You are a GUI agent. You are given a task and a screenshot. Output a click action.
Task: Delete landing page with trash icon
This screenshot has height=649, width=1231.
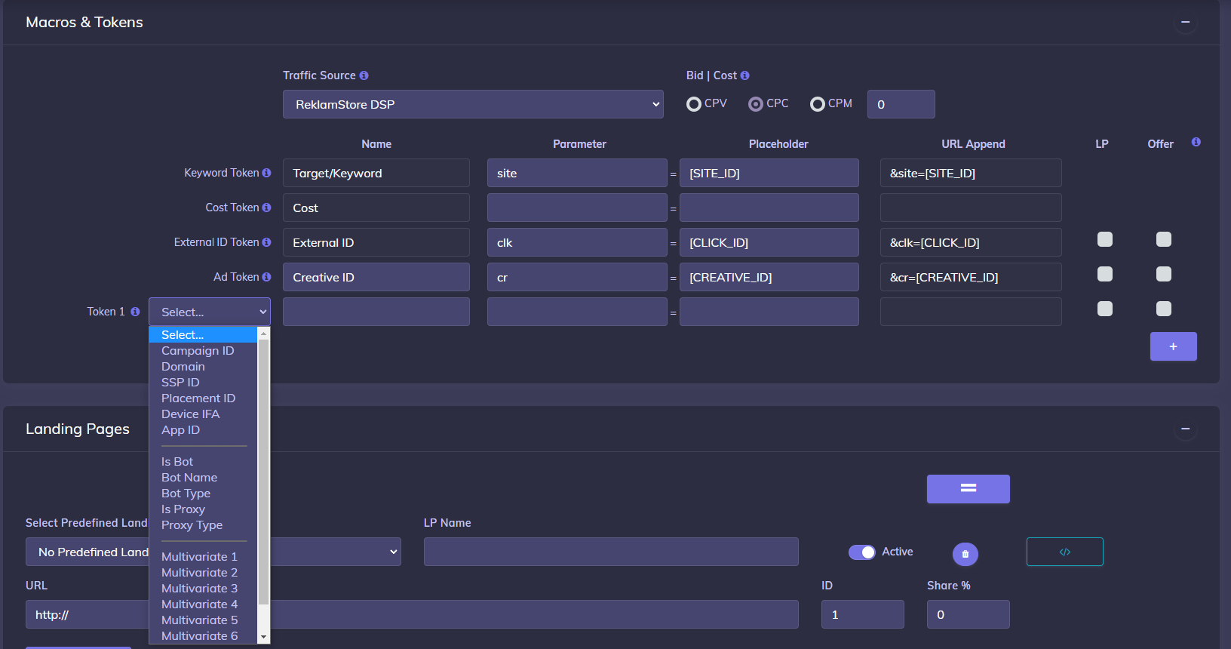click(x=965, y=554)
